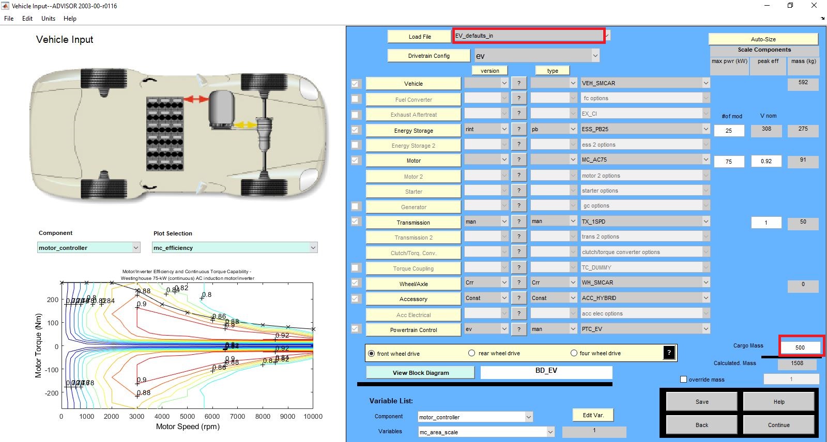
Task: Open the MC_AC75 motor dropdown
Action: point(645,160)
